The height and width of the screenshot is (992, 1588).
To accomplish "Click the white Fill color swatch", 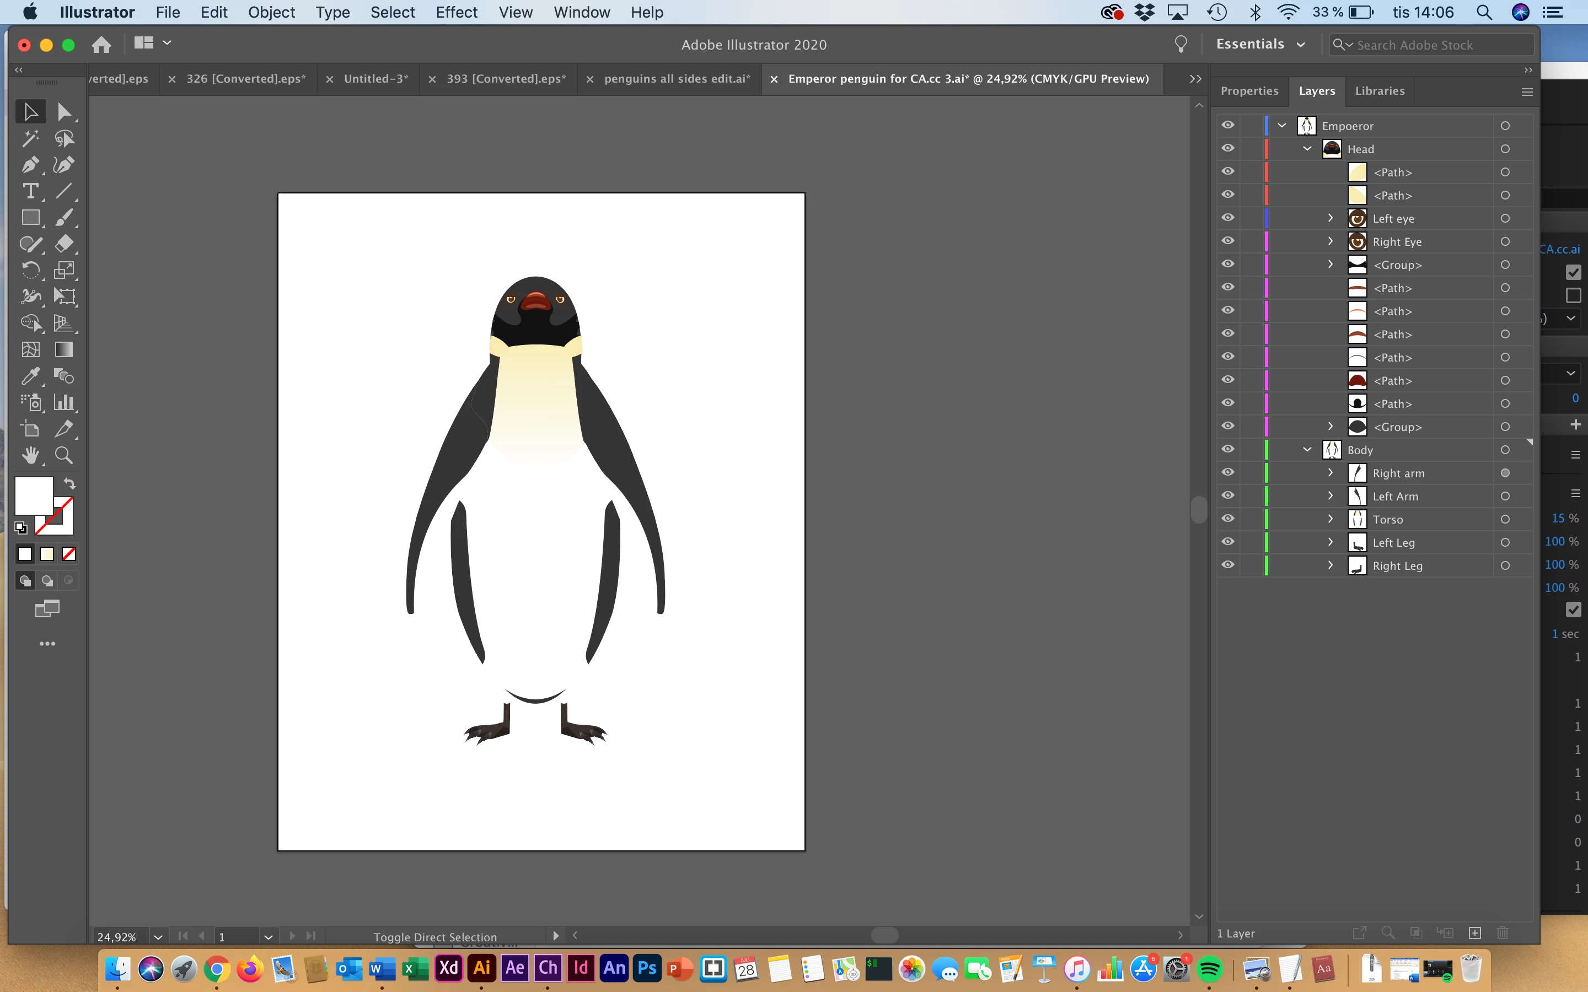I will 34,495.
